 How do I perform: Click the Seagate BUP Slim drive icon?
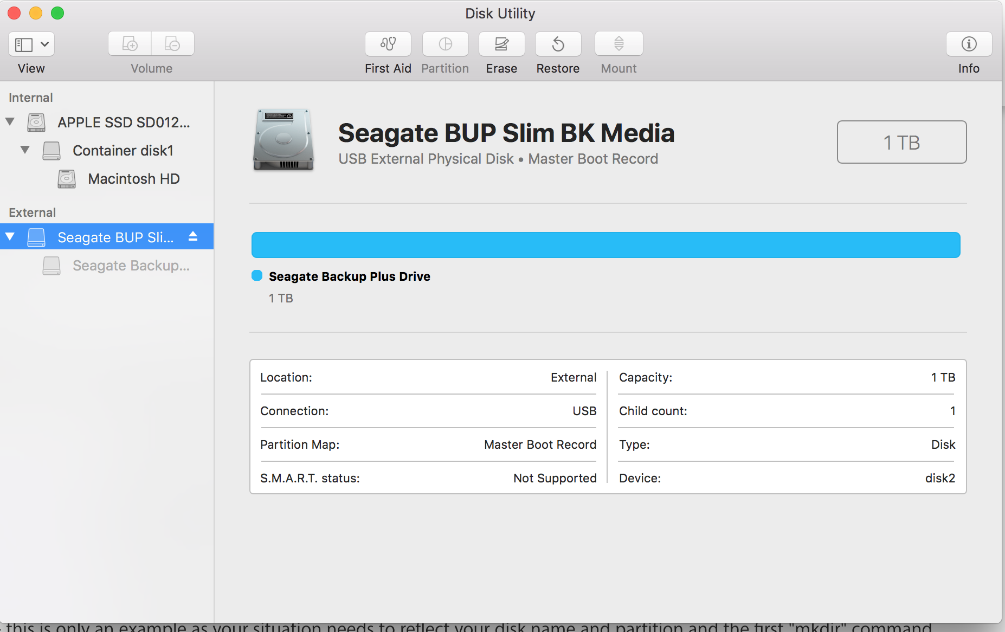coord(36,237)
